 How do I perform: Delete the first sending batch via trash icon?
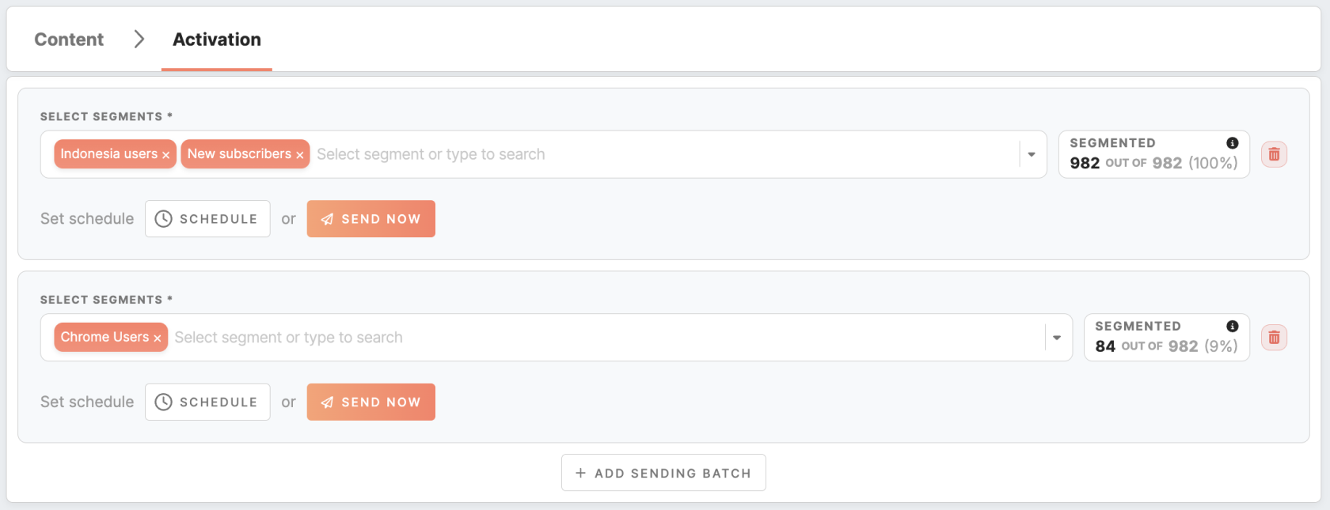(1274, 154)
